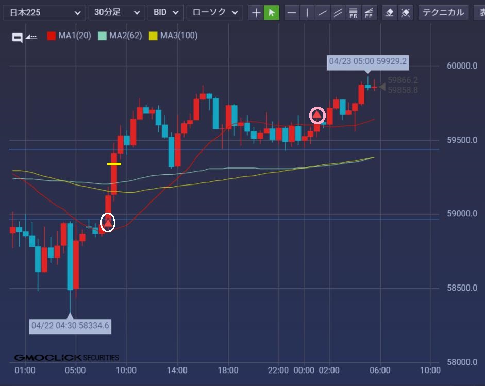This screenshot has width=485, height=386.
Task: Pick the trend line drawing tool
Action: (323, 13)
